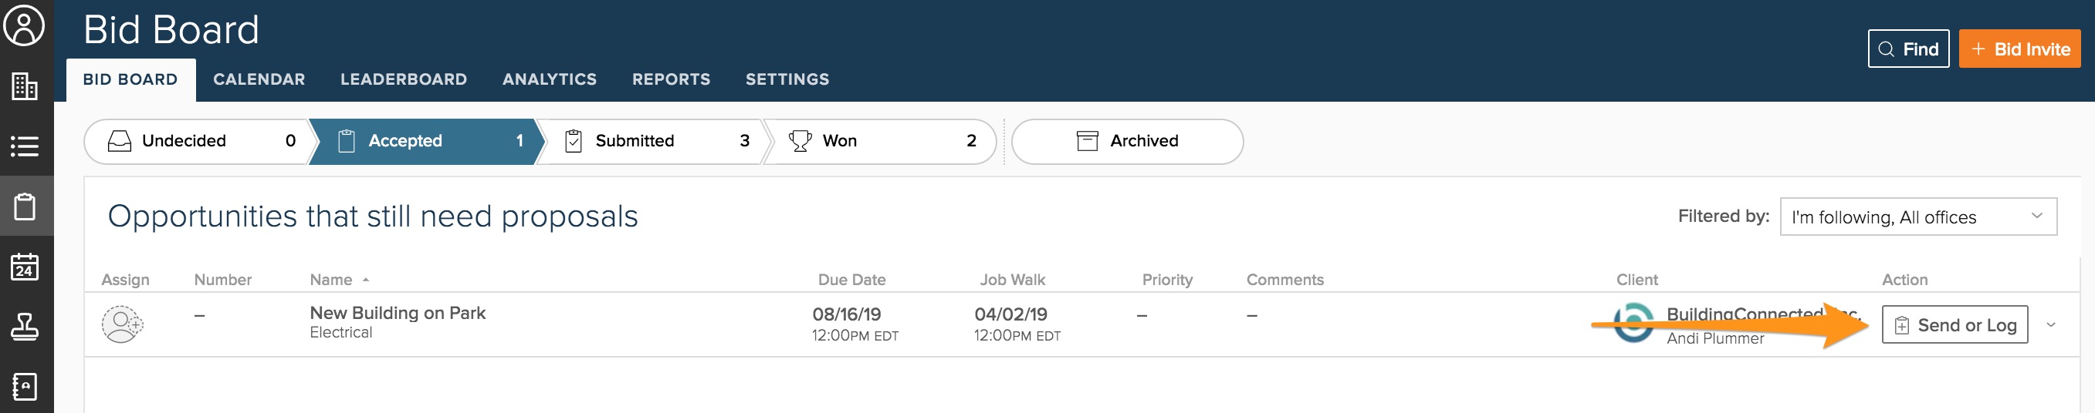
Task: Select the Won stage filter
Action: pos(879,141)
